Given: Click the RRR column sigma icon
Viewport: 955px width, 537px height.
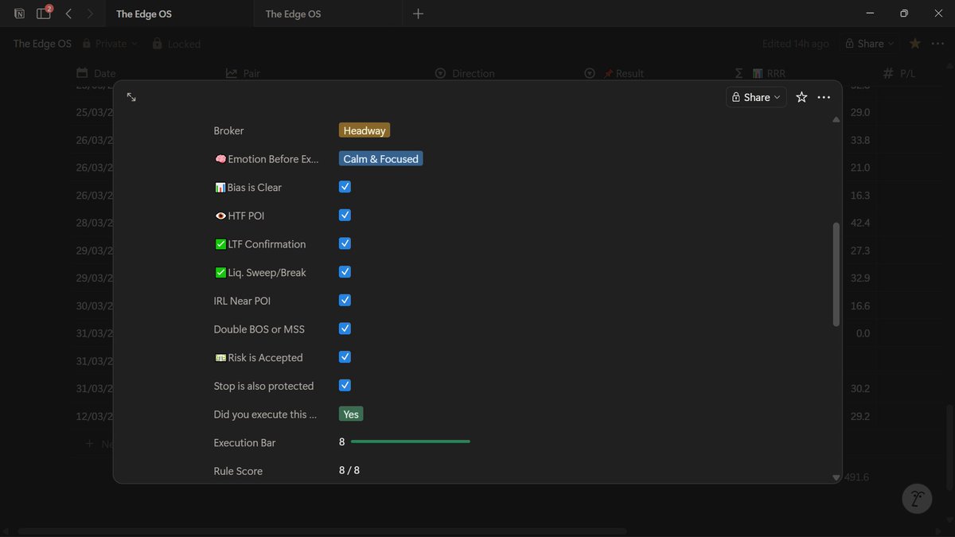Looking at the screenshot, I should [739, 73].
